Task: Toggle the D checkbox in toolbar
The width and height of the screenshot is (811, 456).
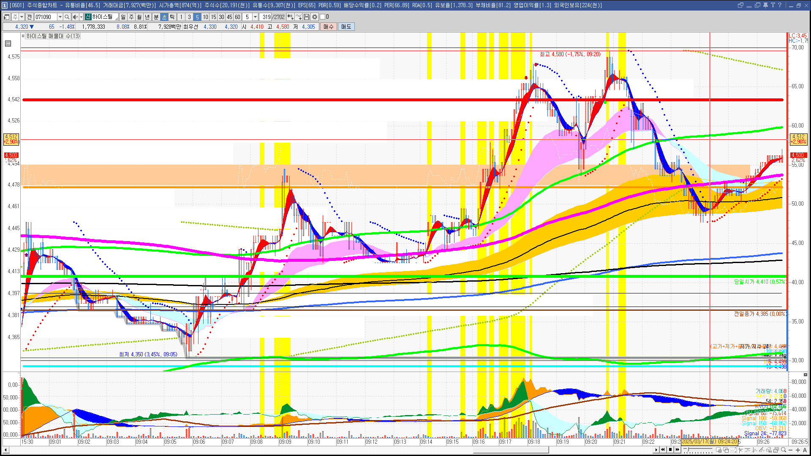Action: (x=323, y=17)
